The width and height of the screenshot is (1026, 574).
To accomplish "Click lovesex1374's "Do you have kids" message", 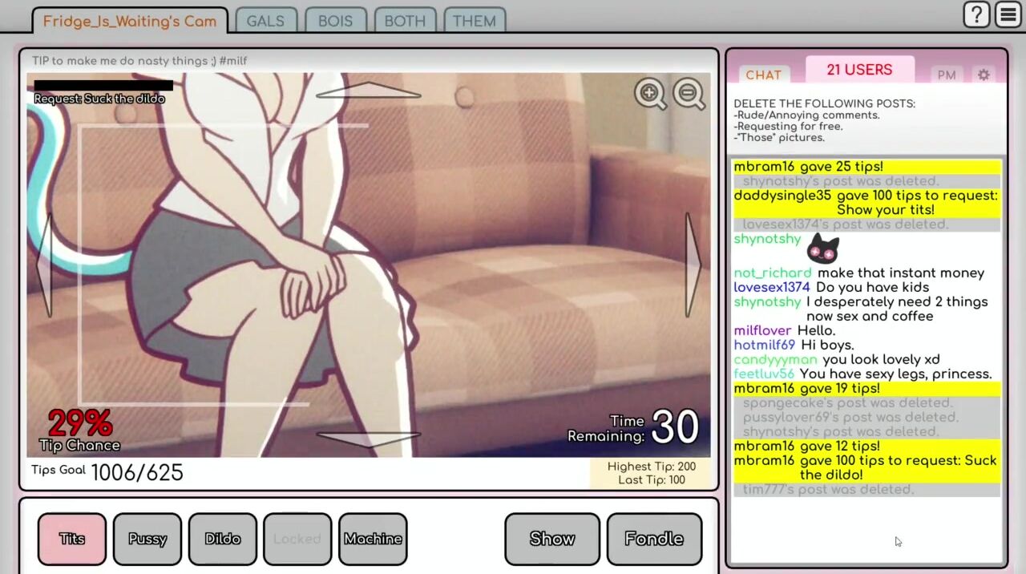I will [x=871, y=287].
